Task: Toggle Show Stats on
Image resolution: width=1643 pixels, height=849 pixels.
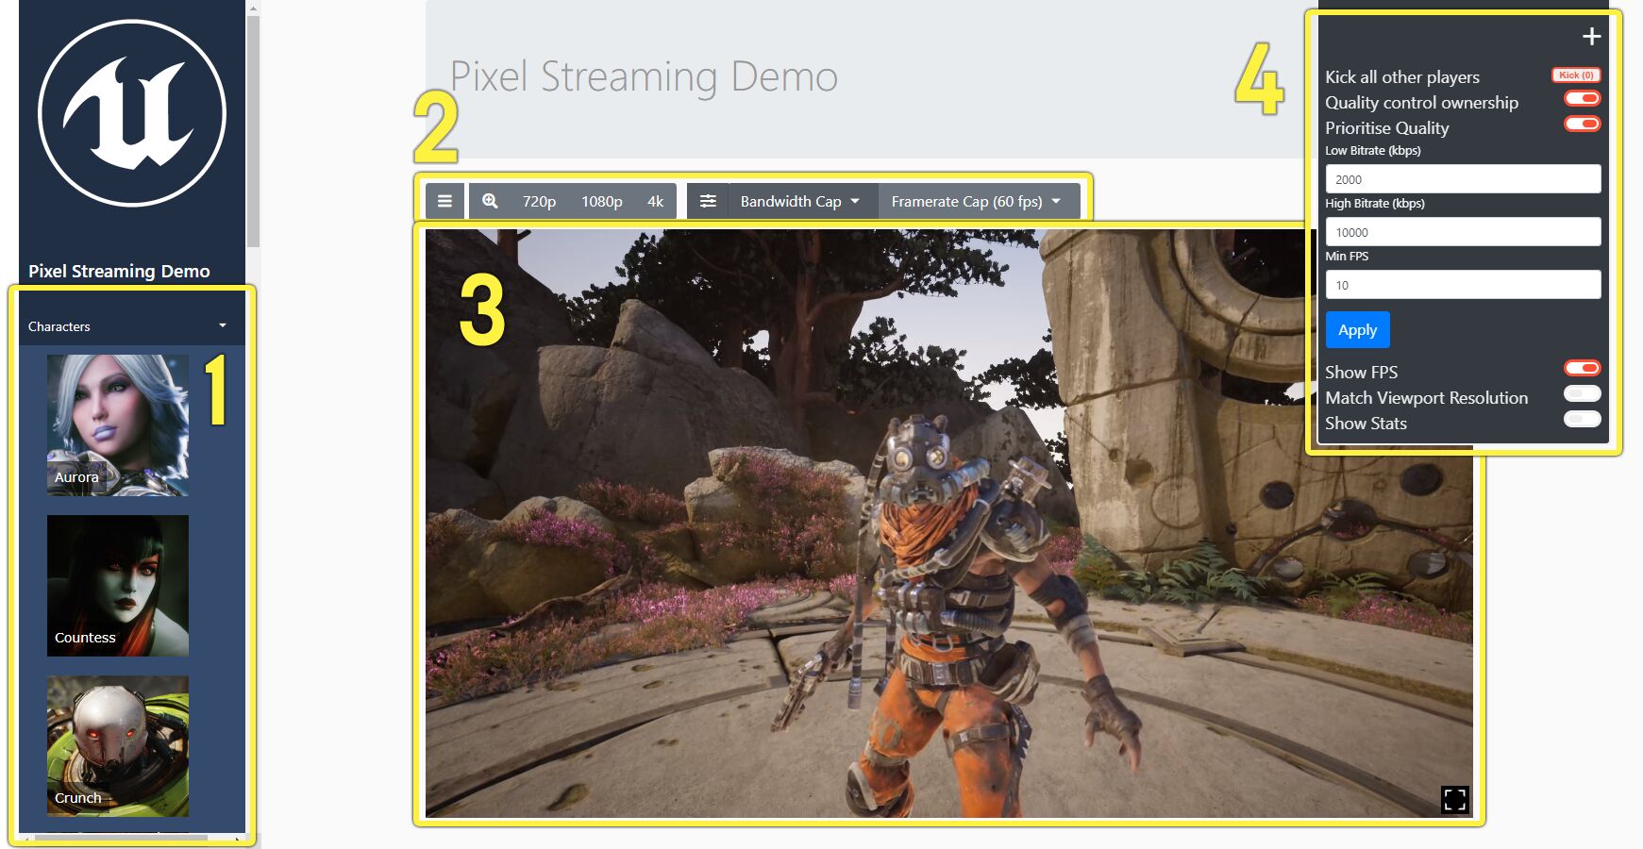Action: [1582, 419]
